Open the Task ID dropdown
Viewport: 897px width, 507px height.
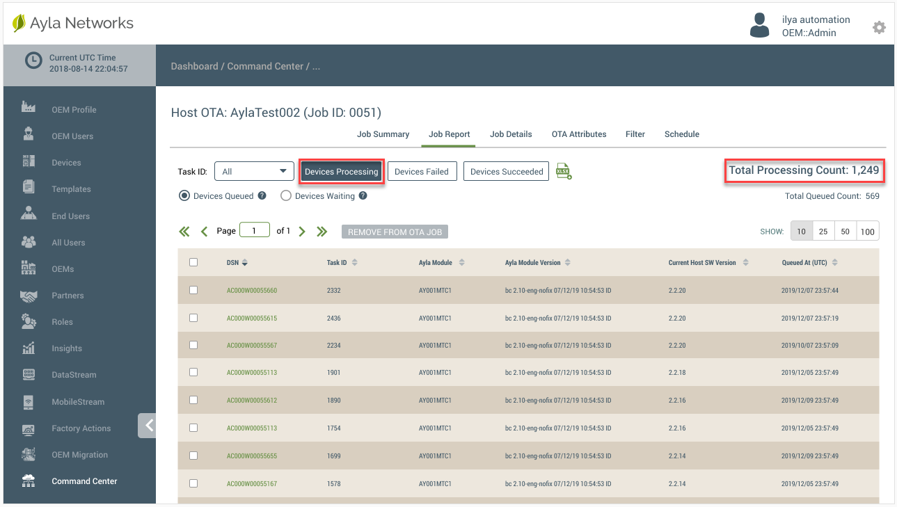point(254,171)
